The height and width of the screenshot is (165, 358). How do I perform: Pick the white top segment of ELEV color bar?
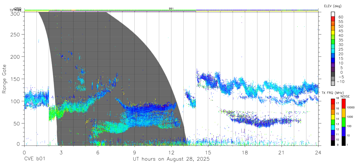click(x=333, y=14)
